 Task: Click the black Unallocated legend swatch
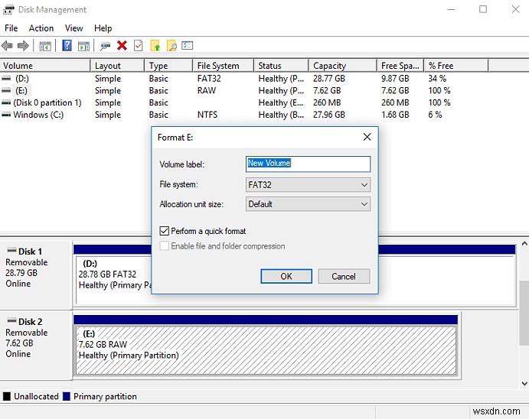6,396
